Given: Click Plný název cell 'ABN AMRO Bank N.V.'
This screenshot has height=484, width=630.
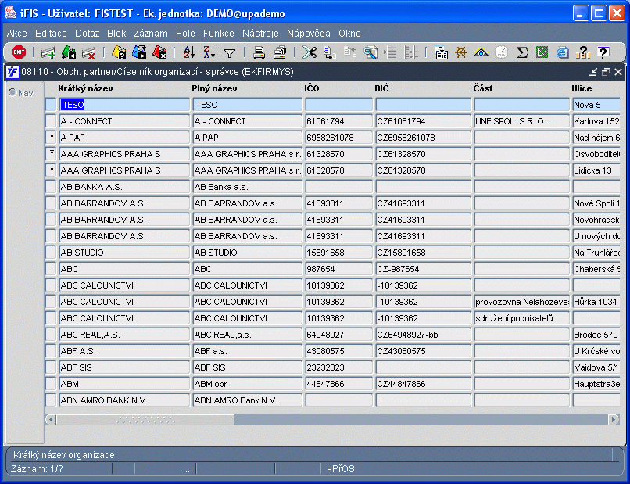Looking at the screenshot, I should 247,400.
